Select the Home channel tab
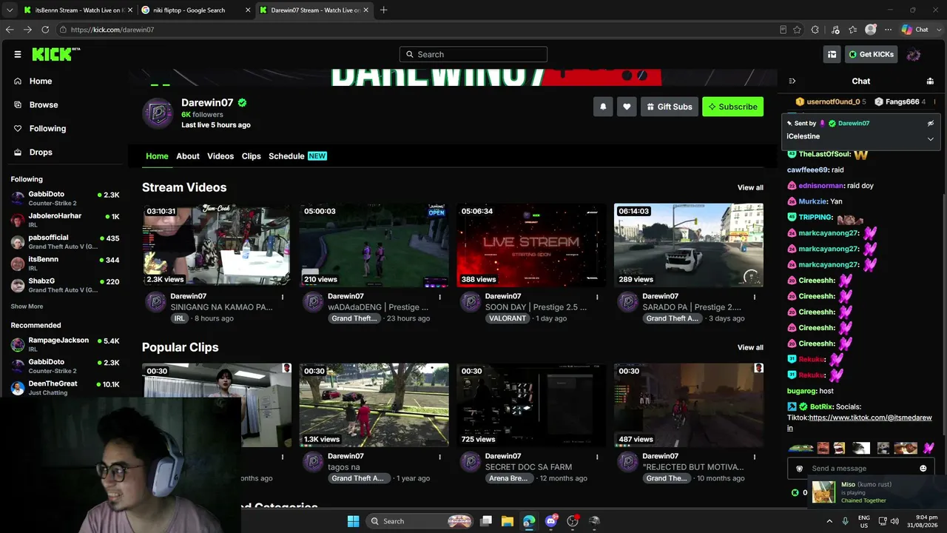Viewport: 947px width, 533px height. click(157, 156)
